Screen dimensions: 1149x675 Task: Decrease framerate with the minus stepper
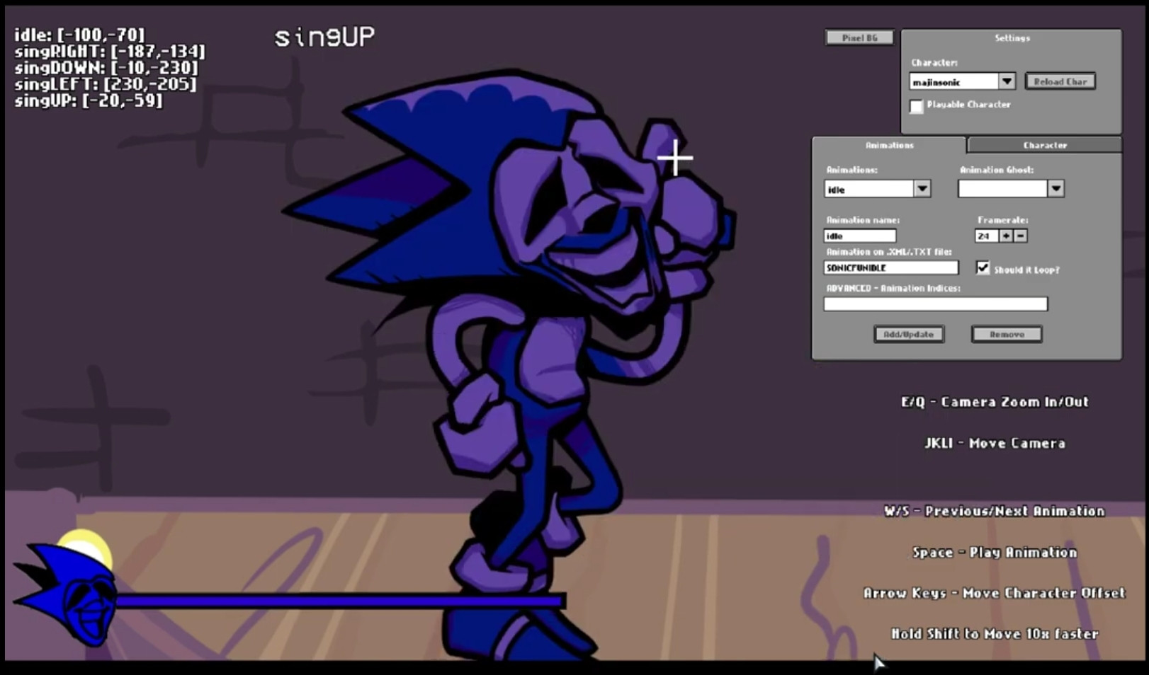[x=1020, y=236]
